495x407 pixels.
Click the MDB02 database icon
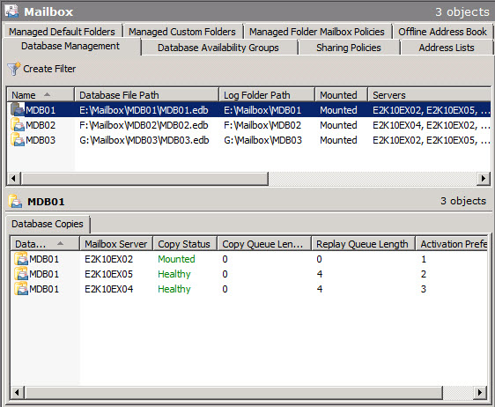pos(18,125)
